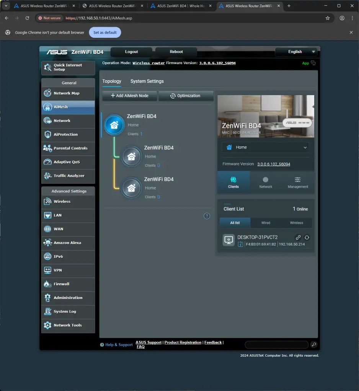Click the Traffic Analyzer chart icon
This screenshot has width=359, height=391.
pos(47,176)
